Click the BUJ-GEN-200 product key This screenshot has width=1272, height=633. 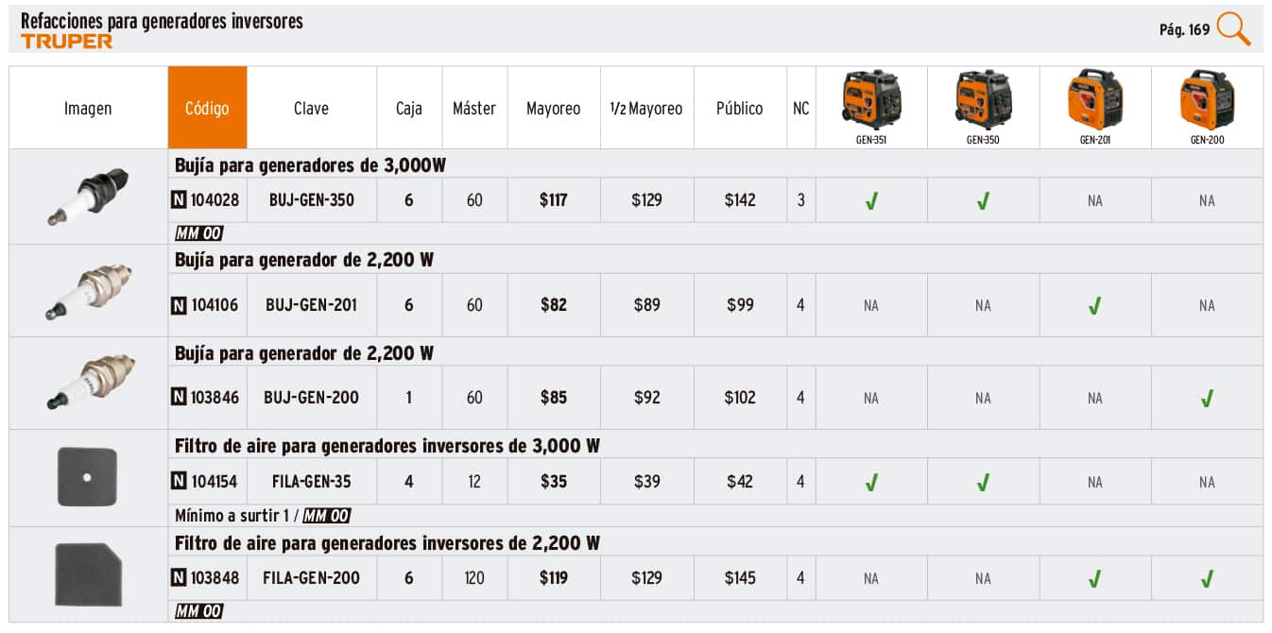pos(311,398)
